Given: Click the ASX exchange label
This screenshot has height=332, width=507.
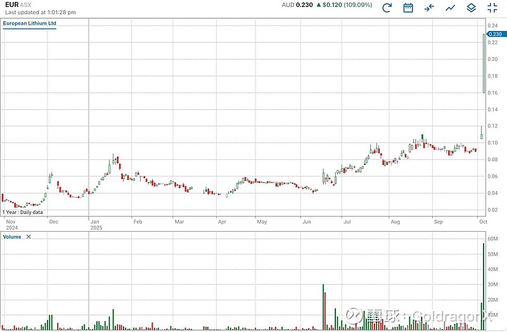Looking at the screenshot, I should (x=25, y=5).
